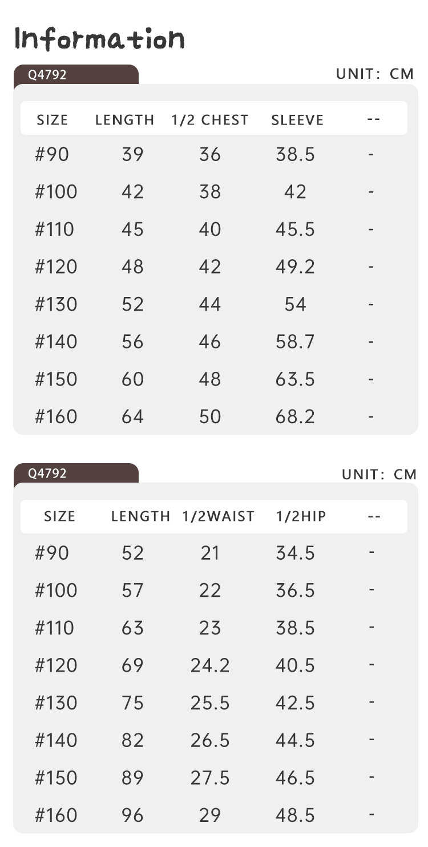The height and width of the screenshot is (847, 428).
Task: Click hip value 48.5
Action: 295,815
